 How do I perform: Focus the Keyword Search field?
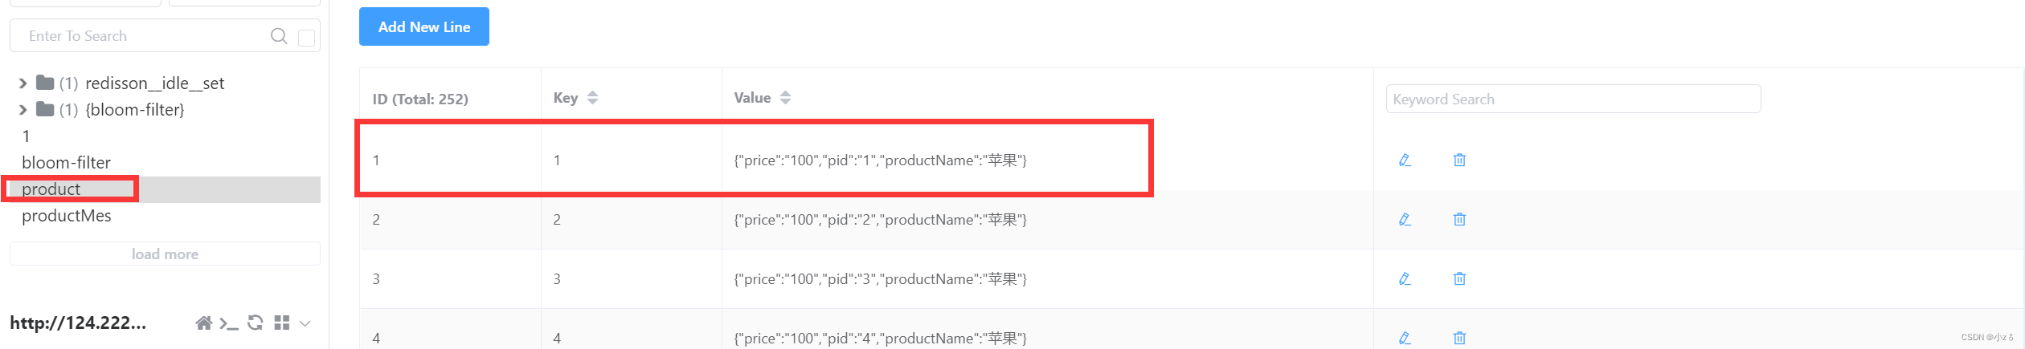click(1573, 99)
